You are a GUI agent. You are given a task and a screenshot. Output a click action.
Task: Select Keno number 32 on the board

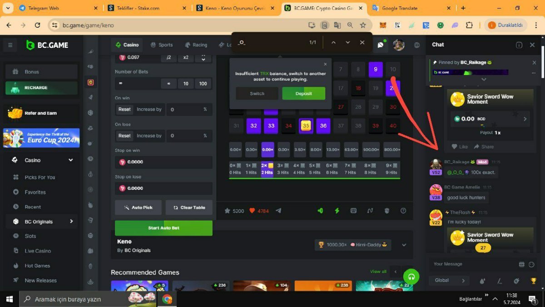[x=253, y=126]
